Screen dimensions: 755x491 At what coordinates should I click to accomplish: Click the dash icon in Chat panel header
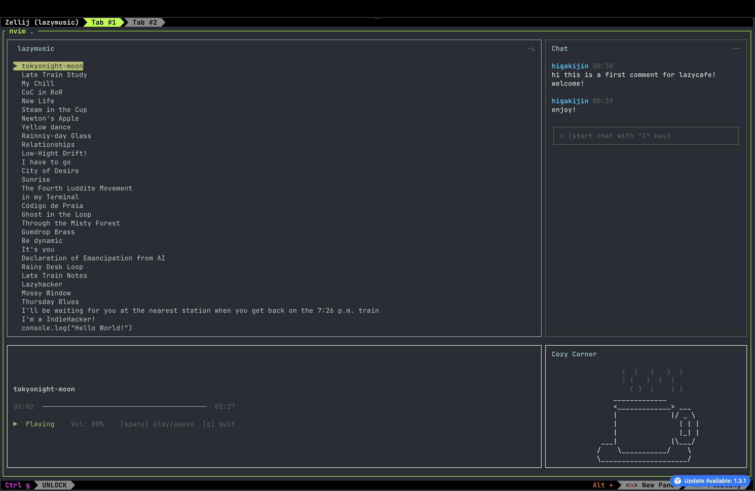(736, 49)
